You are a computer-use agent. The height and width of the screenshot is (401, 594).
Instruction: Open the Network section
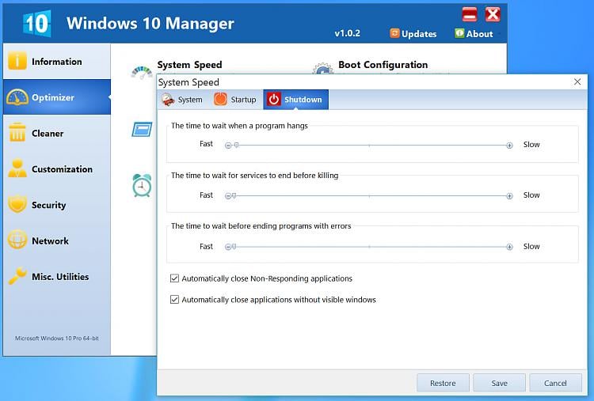[57, 240]
